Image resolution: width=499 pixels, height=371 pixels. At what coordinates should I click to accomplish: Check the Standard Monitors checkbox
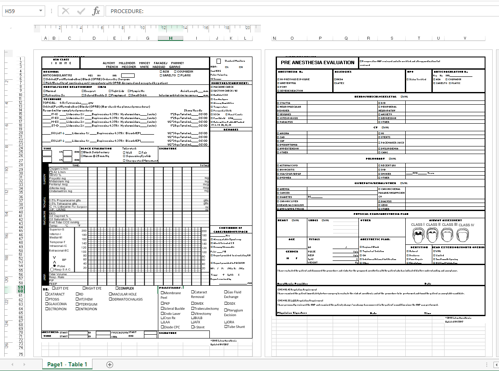tap(219, 61)
